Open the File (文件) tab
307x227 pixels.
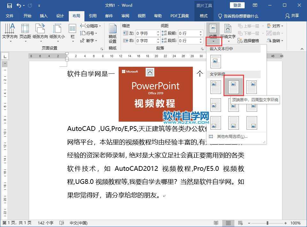pos(9,16)
